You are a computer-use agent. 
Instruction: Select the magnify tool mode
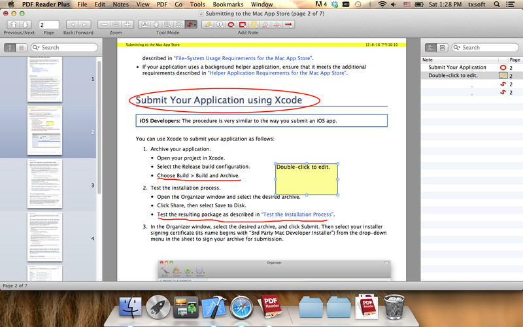[x=167, y=24]
